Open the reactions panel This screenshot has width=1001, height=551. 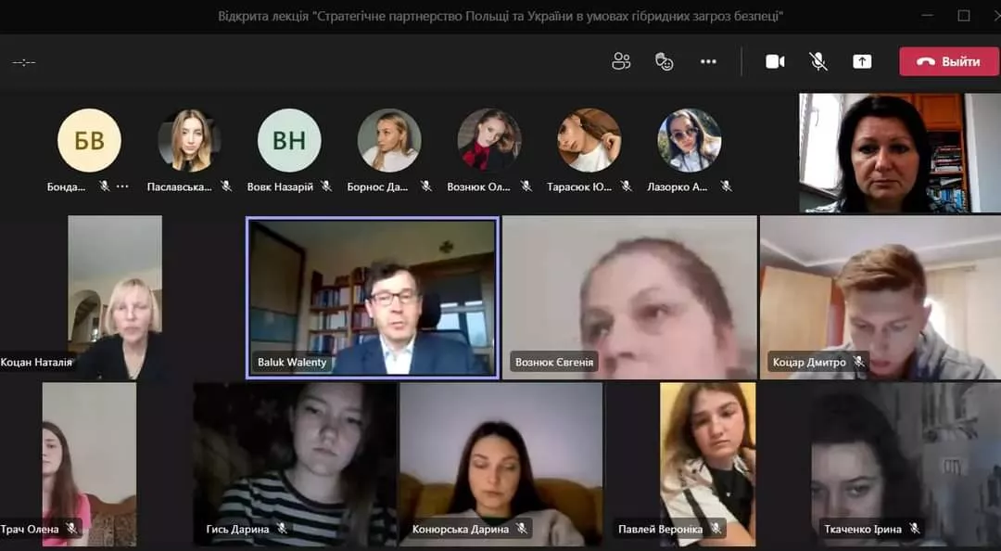click(x=665, y=61)
